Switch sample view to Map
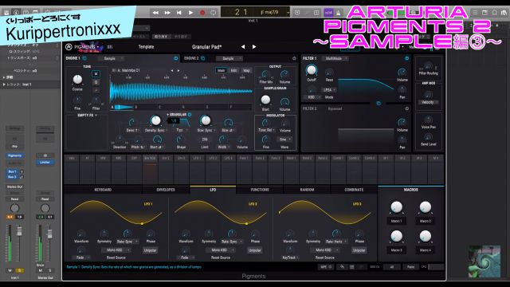Screen dimensions: 510x287 point(246,70)
